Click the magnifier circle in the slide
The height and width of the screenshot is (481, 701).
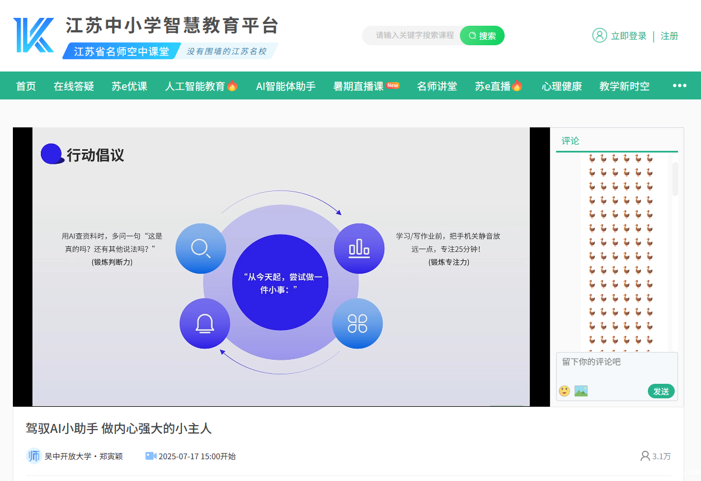coord(200,248)
